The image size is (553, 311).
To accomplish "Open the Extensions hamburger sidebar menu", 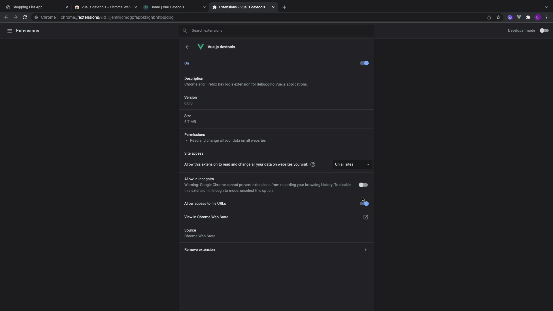I will tap(10, 31).
